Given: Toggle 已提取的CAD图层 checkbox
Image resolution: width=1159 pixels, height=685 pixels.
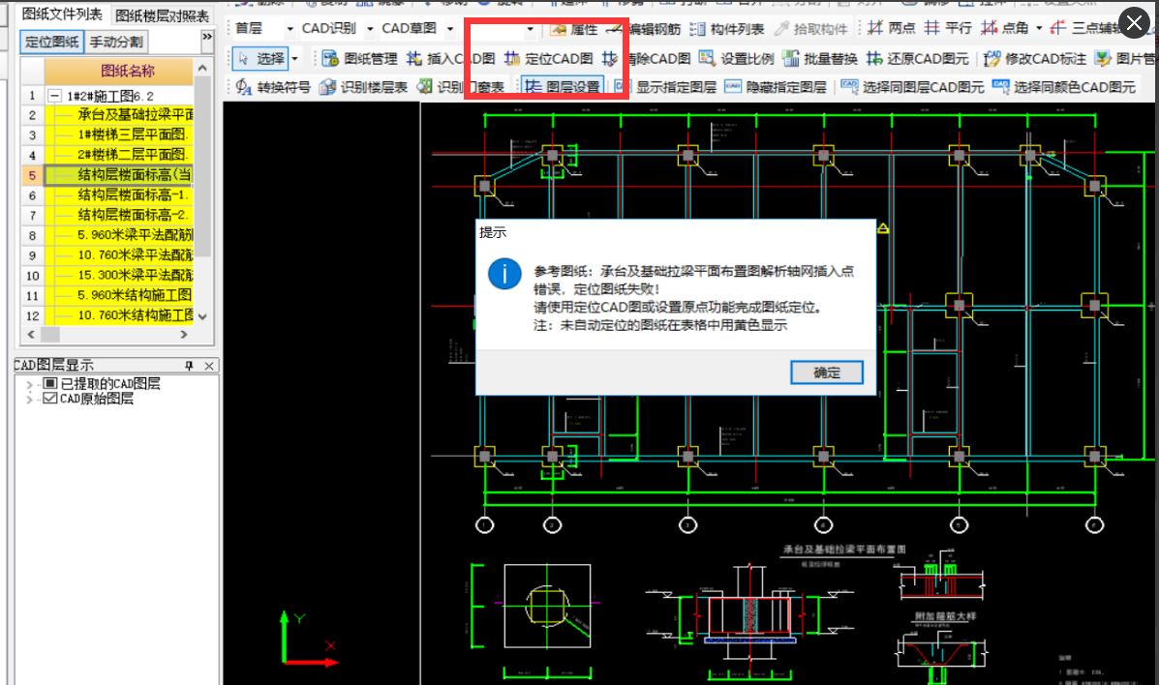Looking at the screenshot, I should [x=50, y=383].
